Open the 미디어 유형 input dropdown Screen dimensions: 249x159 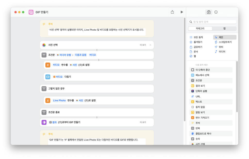point(64,55)
